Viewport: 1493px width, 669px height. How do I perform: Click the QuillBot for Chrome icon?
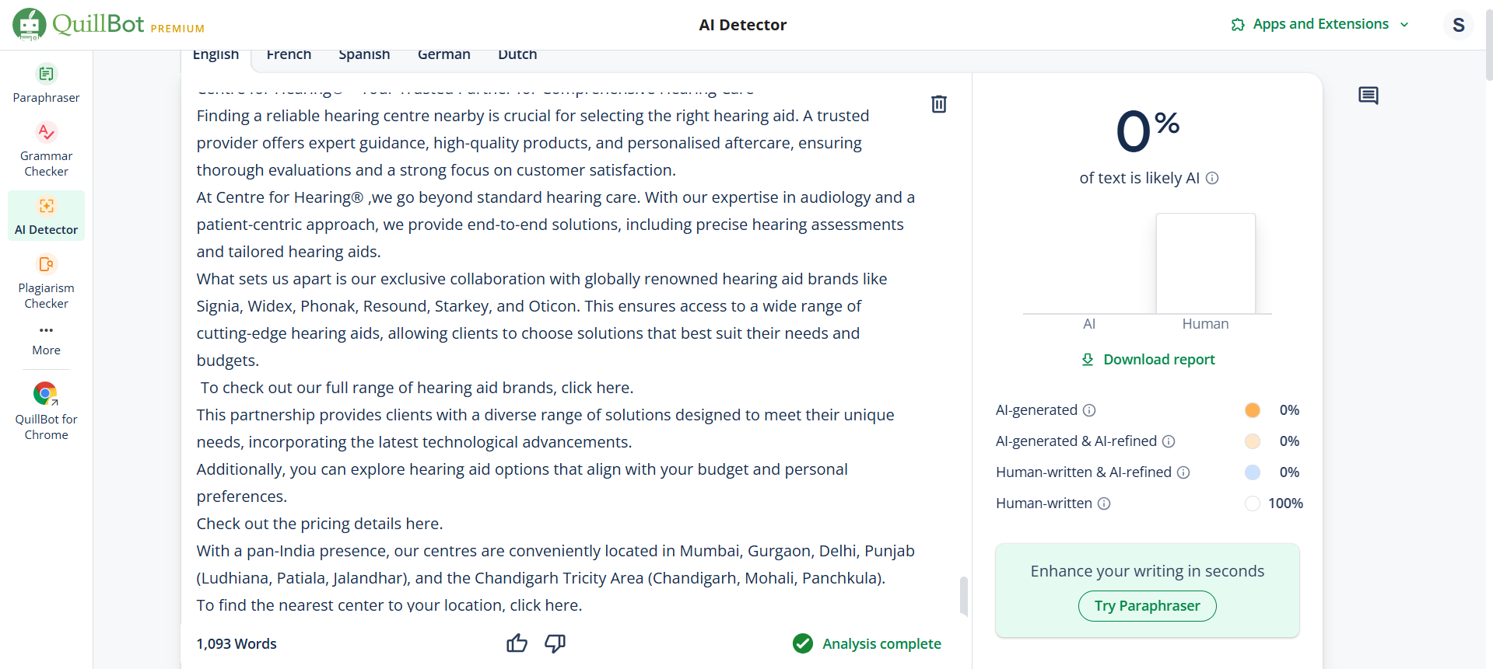tap(46, 394)
